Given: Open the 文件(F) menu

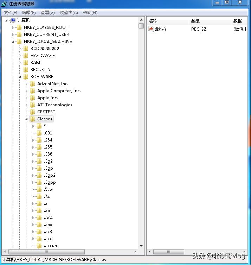Looking at the screenshot, I should click(x=11, y=13).
